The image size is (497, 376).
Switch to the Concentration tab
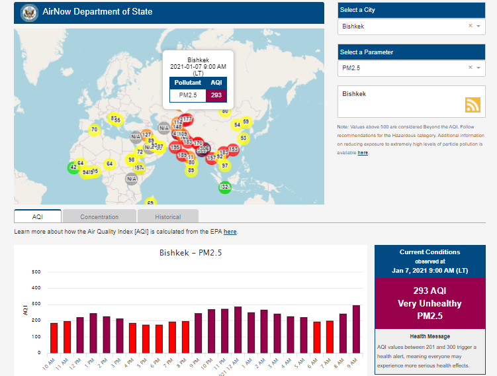(x=99, y=216)
